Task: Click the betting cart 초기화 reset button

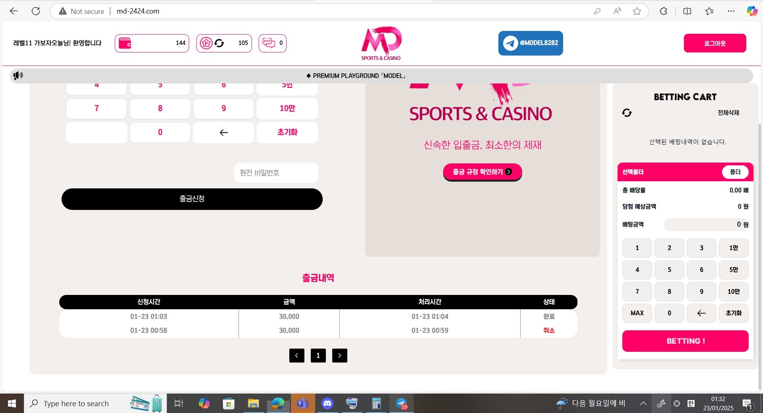Action: click(x=734, y=313)
